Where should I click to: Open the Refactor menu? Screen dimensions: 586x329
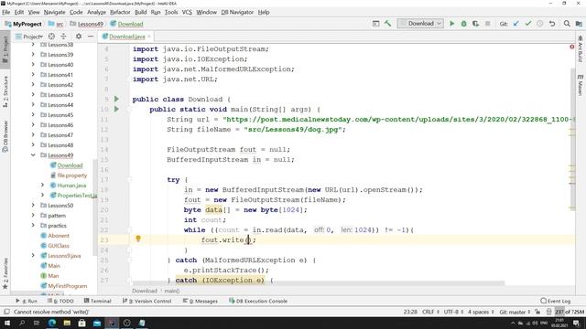point(120,12)
